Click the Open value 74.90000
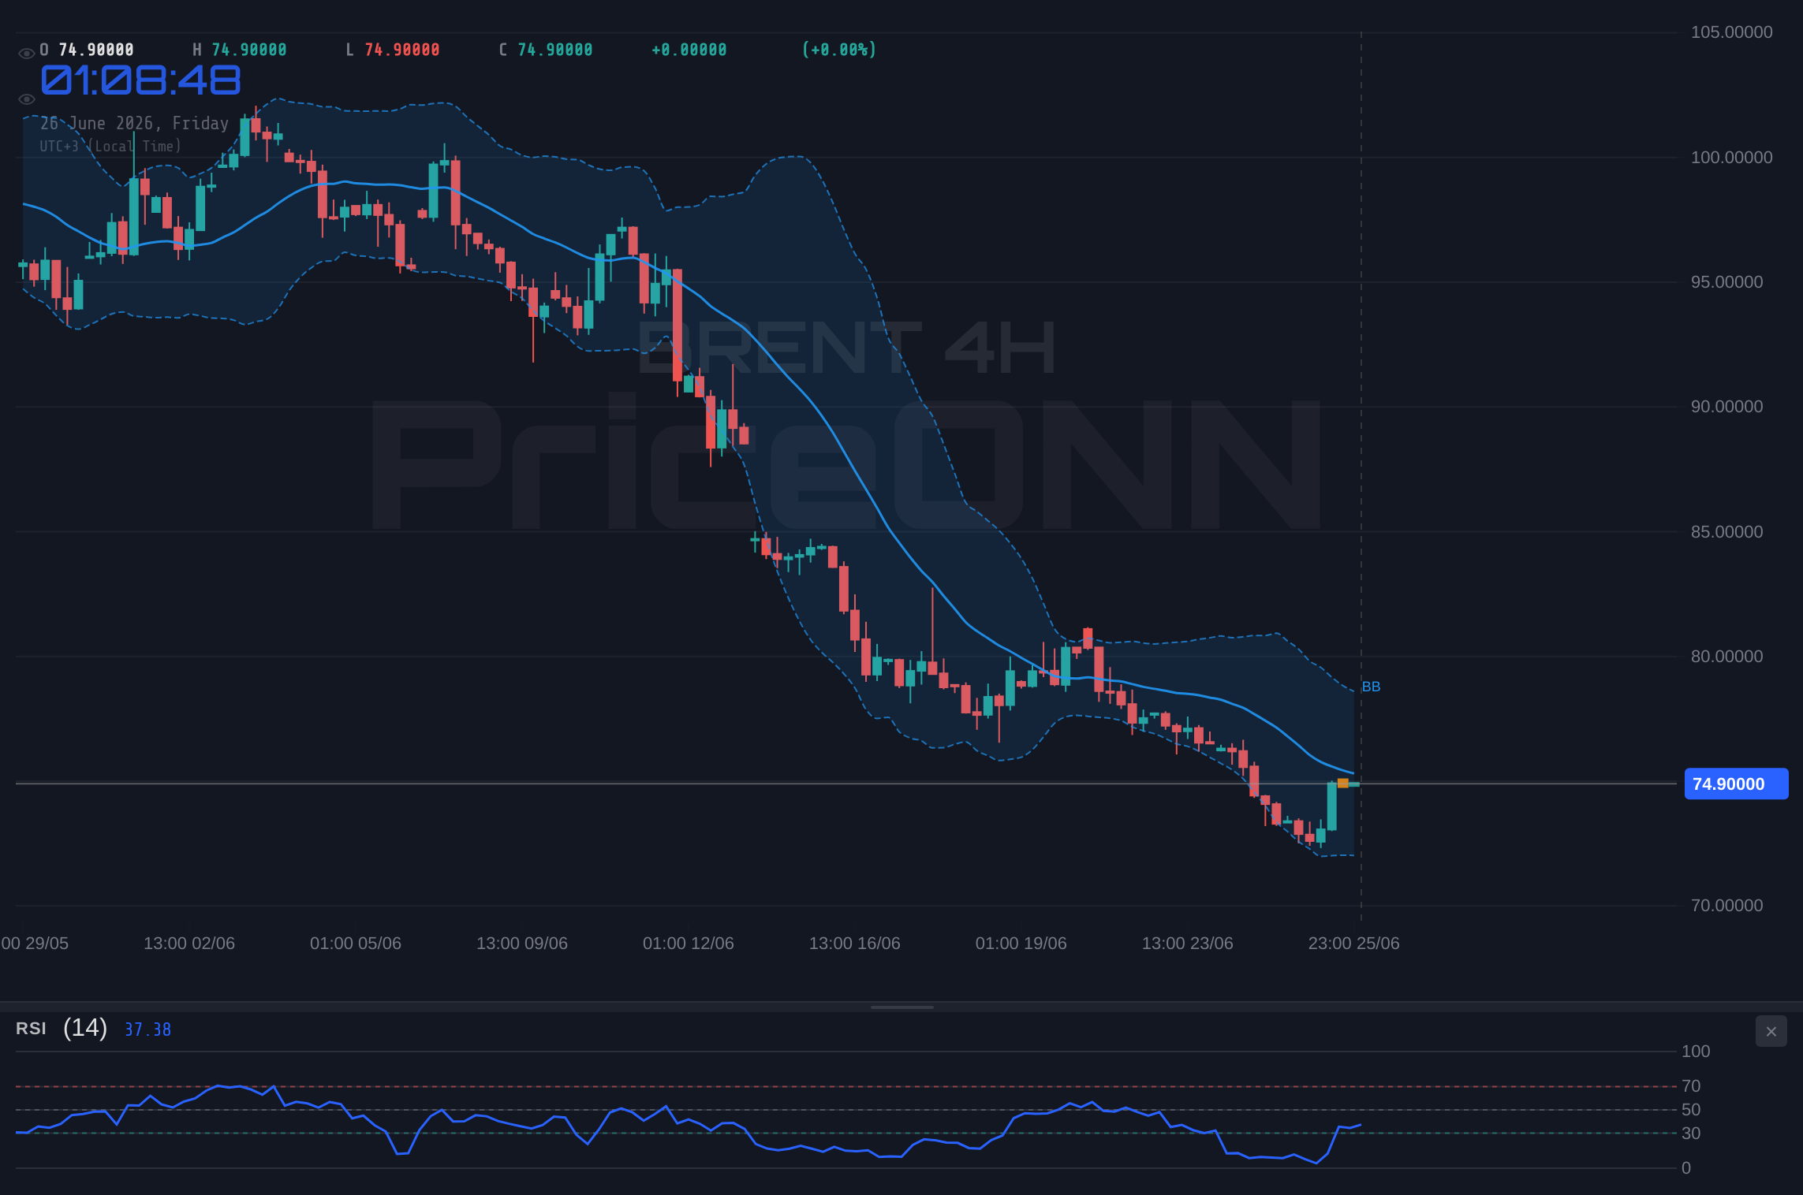Screen dimensions: 1803x1195 [96, 50]
